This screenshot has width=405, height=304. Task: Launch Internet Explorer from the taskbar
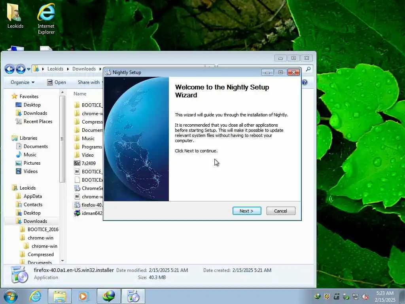coord(35,296)
